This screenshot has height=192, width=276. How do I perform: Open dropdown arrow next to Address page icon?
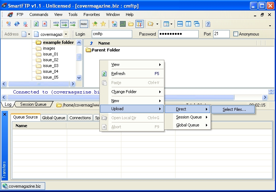pos(29,34)
